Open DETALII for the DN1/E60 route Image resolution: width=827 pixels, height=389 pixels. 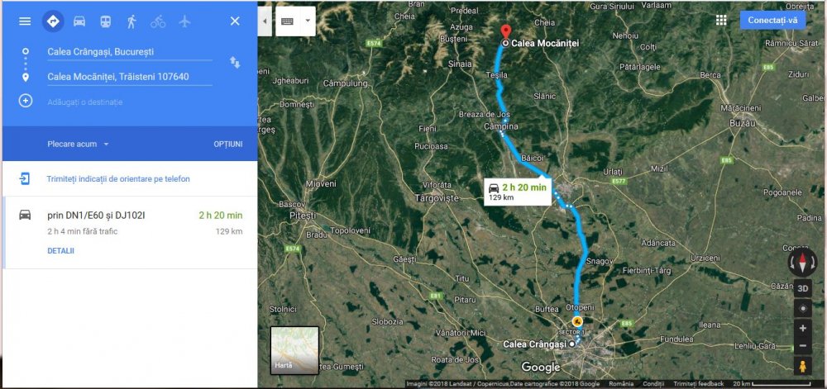(60, 251)
